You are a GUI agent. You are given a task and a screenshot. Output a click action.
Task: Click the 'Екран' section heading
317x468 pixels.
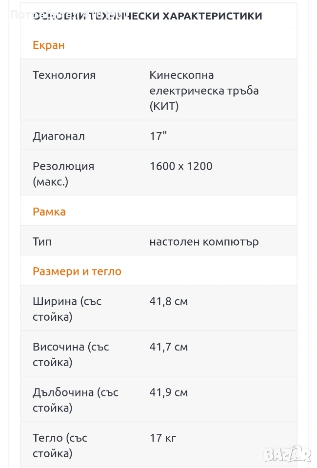coord(49,45)
